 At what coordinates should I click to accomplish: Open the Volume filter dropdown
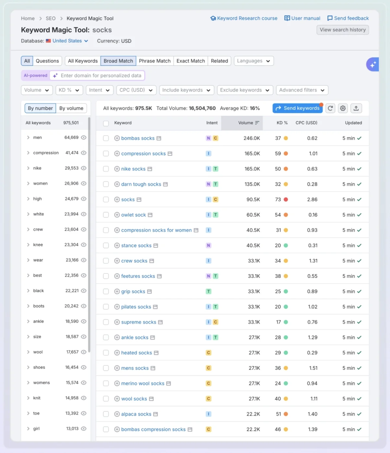(x=37, y=90)
